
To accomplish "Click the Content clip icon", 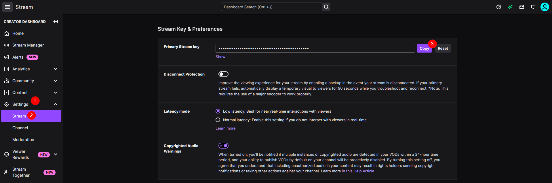I will [7, 93].
